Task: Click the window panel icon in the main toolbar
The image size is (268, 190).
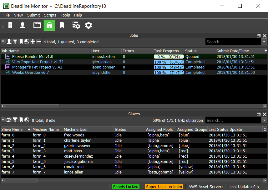Action: click(37, 25)
